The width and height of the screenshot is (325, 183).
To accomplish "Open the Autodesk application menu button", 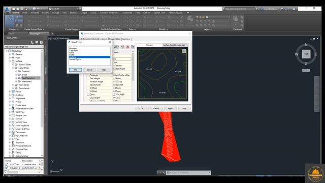I will click(x=7, y=10).
